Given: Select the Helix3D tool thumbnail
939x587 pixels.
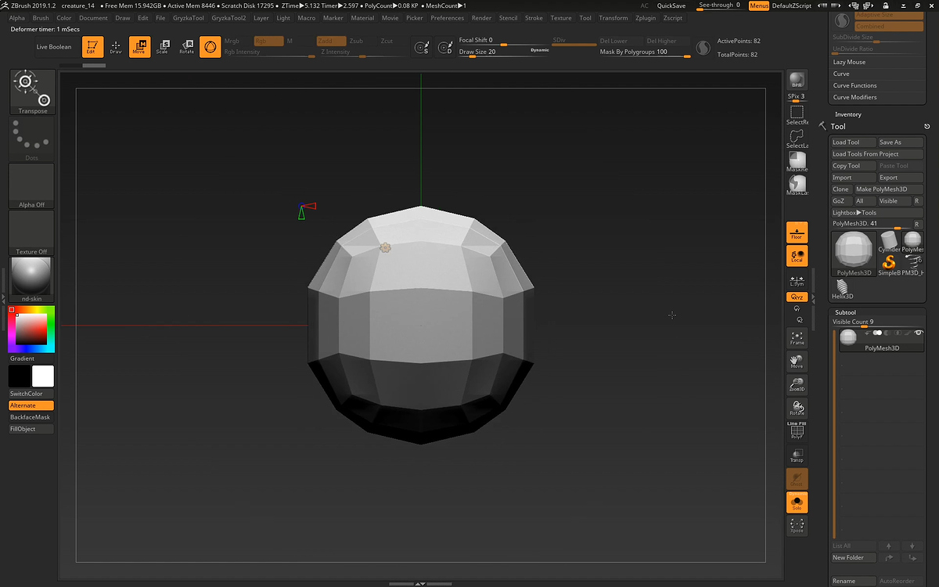Looking at the screenshot, I should tap(842, 290).
